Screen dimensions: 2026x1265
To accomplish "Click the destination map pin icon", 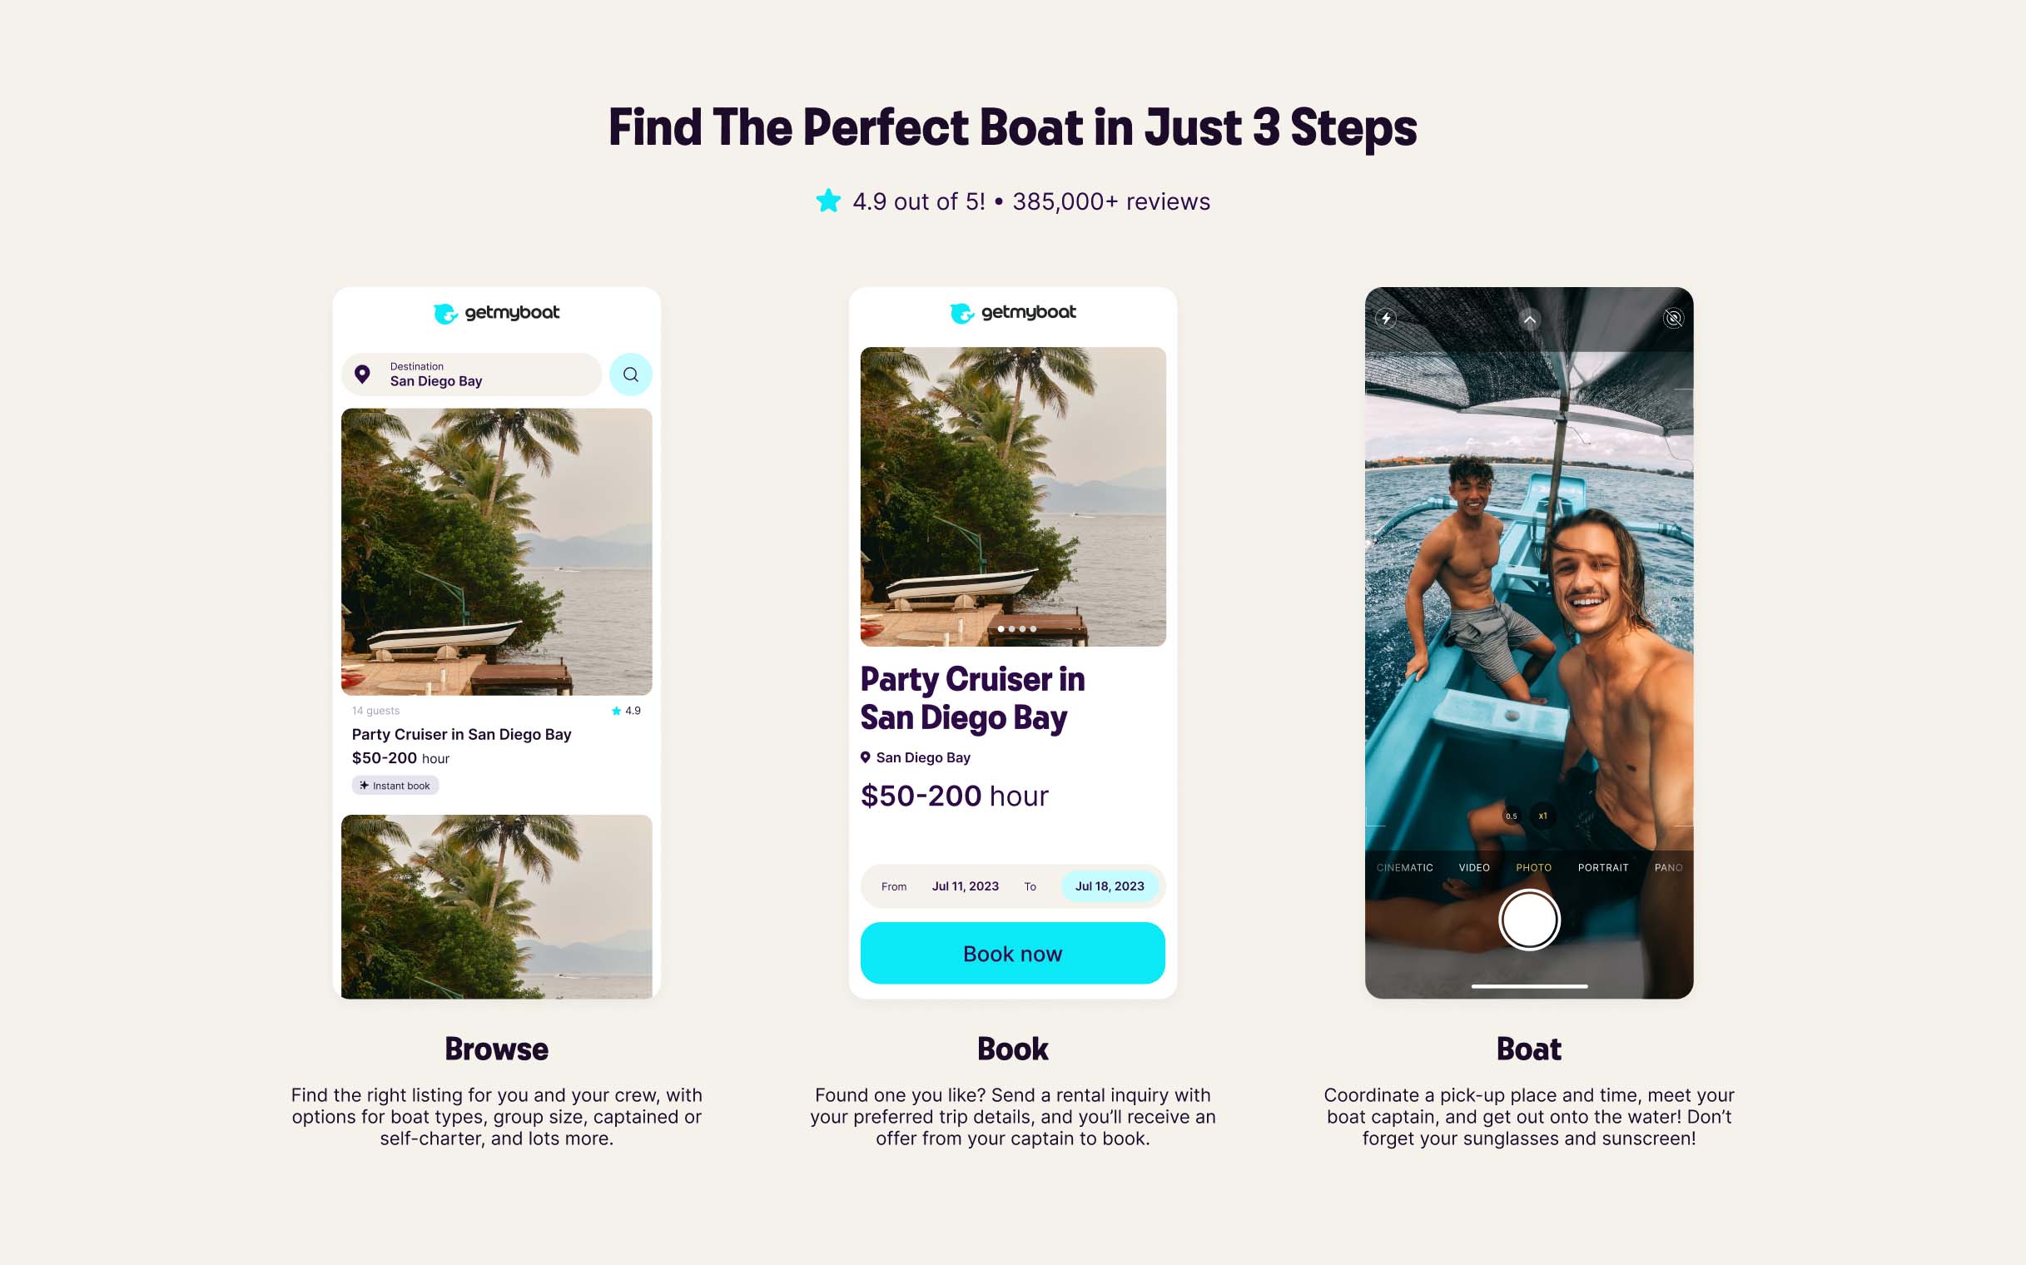I will [x=362, y=374].
